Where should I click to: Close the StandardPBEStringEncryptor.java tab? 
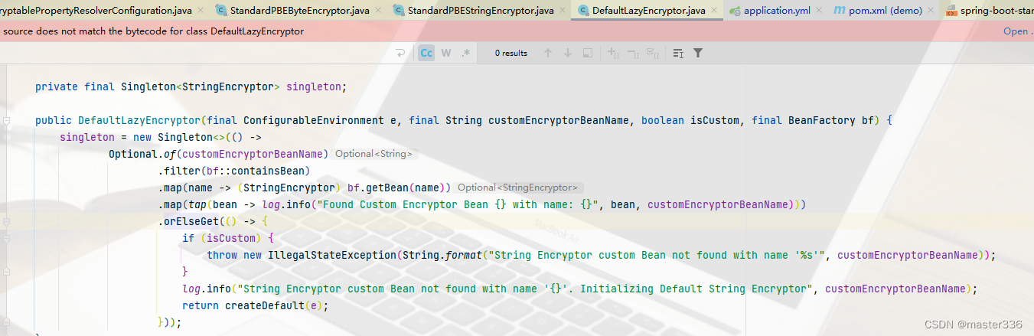(562, 11)
